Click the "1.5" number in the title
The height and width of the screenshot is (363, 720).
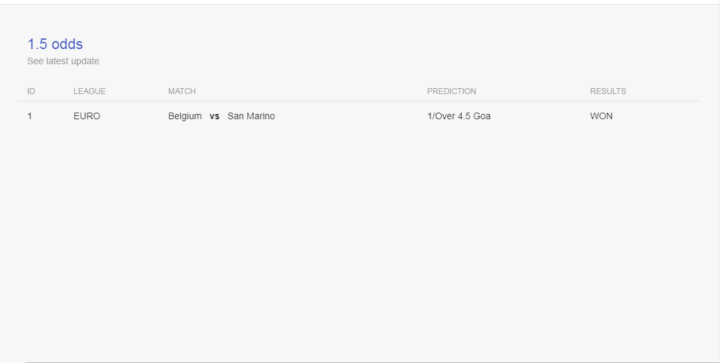click(x=37, y=44)
